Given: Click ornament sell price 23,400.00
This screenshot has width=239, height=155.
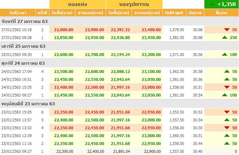Looking at the screenshot, I should click(151, 30).
